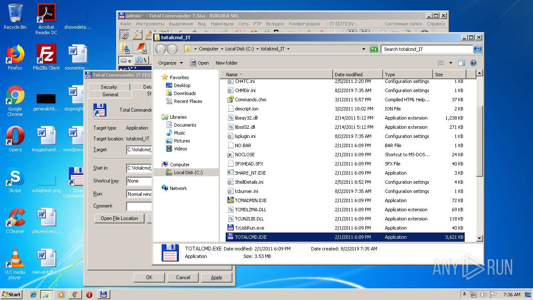
Task: Open address bar history dropdown
Action: click(x=364, y=49)
